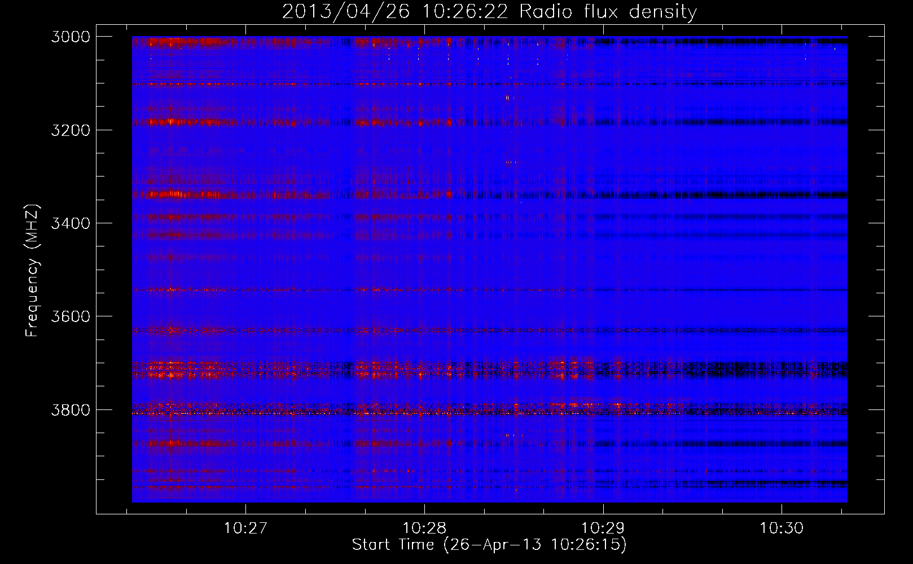This screenshot has height=564, width=913.
Task: Click the '3800' frequency axis label
Action: (71, 409)
